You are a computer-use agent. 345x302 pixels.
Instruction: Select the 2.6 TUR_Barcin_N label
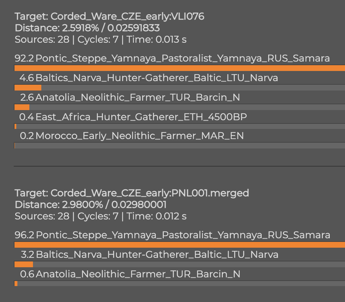[130, 97]
